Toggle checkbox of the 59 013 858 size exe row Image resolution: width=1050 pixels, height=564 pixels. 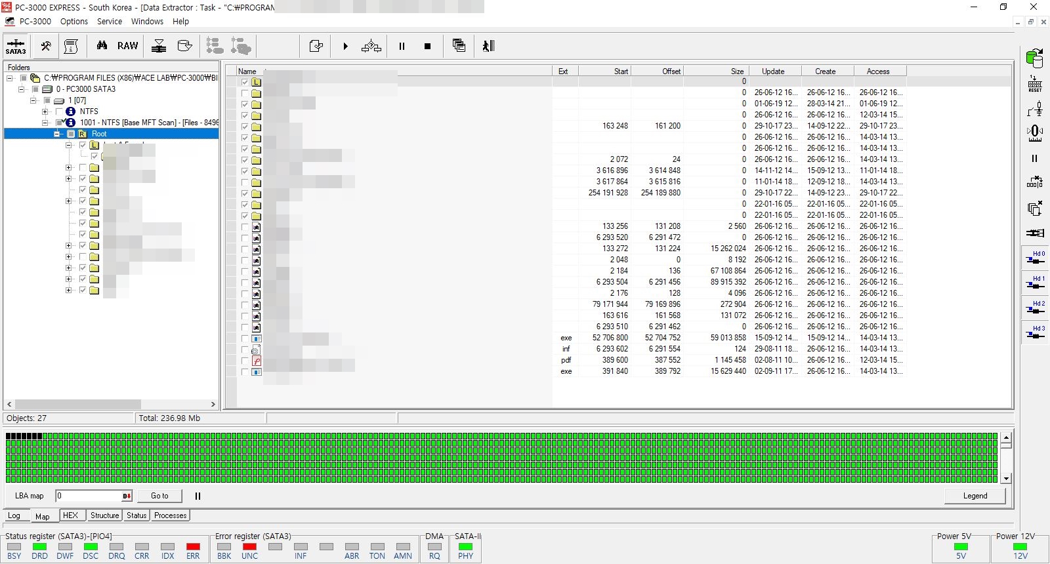click(245, 338)
